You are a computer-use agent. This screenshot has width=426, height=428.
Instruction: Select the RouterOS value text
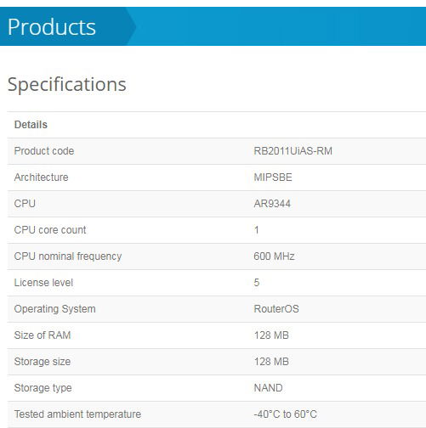[276, 309]
